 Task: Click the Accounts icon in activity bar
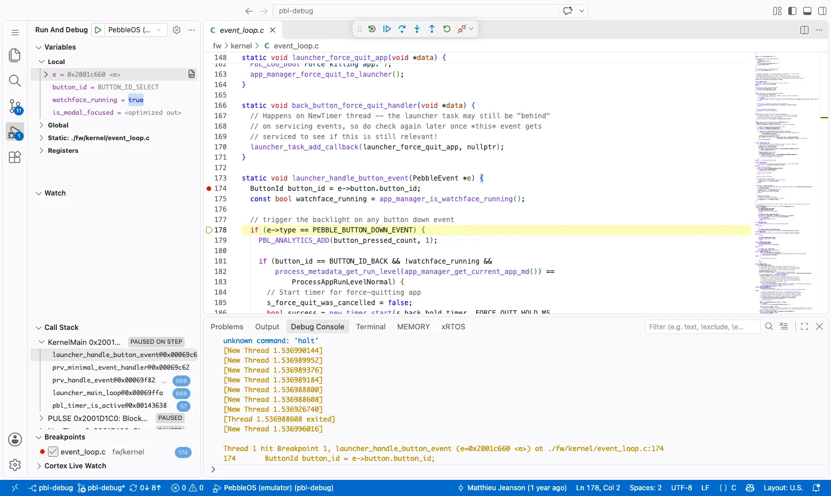15,439
